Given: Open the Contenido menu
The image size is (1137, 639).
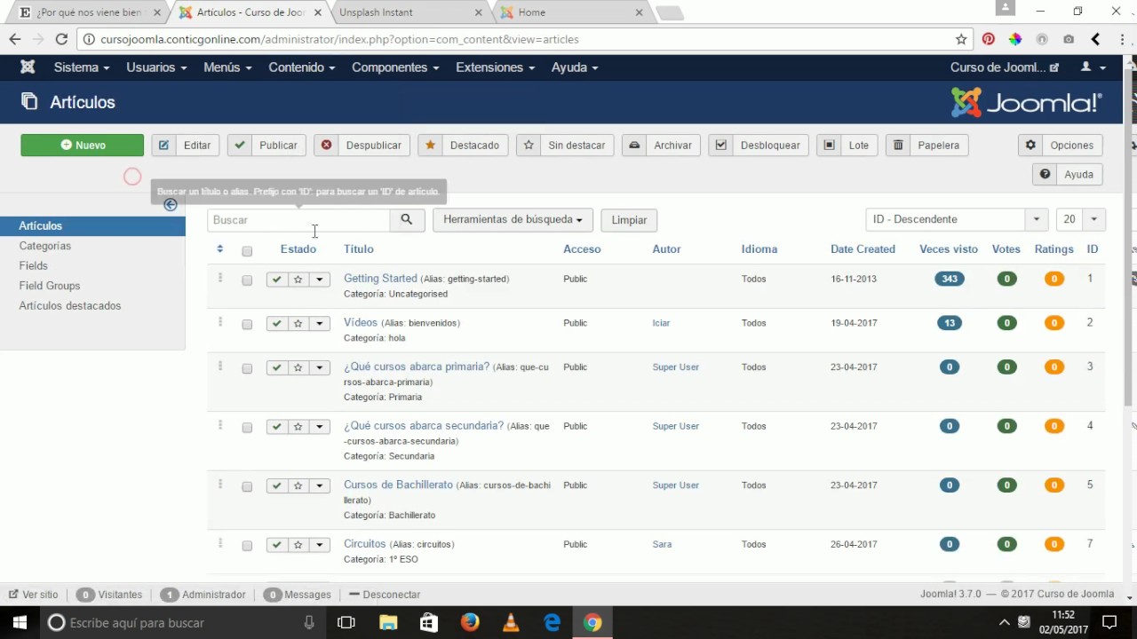Looking at the screenshot, I should 302,67.
